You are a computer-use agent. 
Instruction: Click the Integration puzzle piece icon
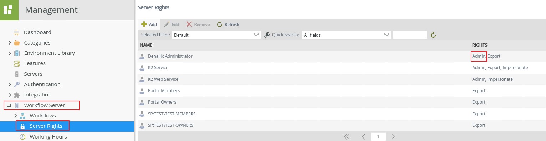[x=17, y=95]
